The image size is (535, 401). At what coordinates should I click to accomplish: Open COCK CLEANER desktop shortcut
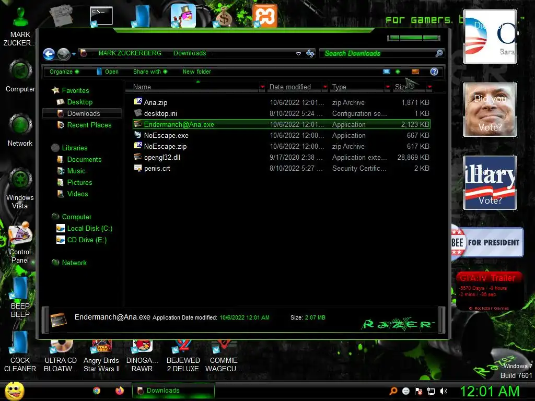(x=20, y=351)
